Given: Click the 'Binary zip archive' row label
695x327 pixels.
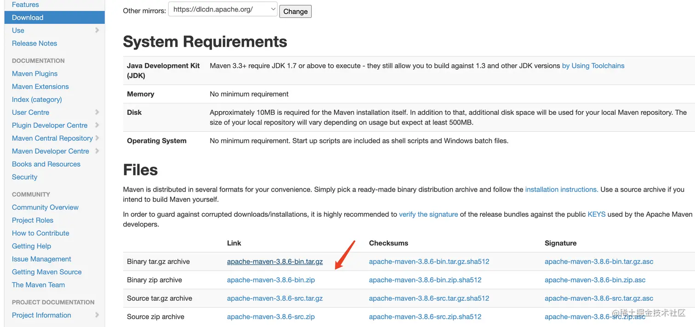Looking at the screenshot, I should 154,280.
